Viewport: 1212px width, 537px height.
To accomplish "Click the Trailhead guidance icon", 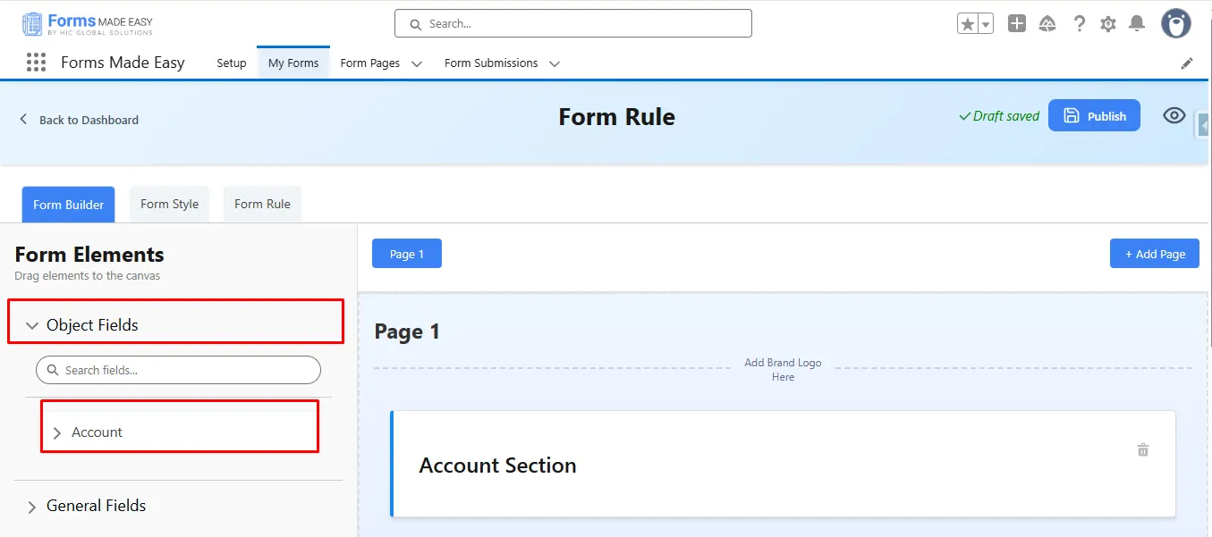I will (x=1047, y=24).
